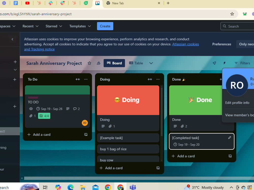The height and width of the screenshot is (190, 254).
Task: Click Sep 19 - Sep 20 date on Completed task
Action: click(x=187, y=145)
